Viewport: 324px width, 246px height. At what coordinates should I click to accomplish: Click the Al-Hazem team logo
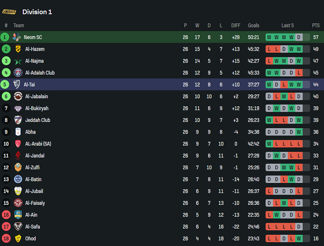pos(18,49)
